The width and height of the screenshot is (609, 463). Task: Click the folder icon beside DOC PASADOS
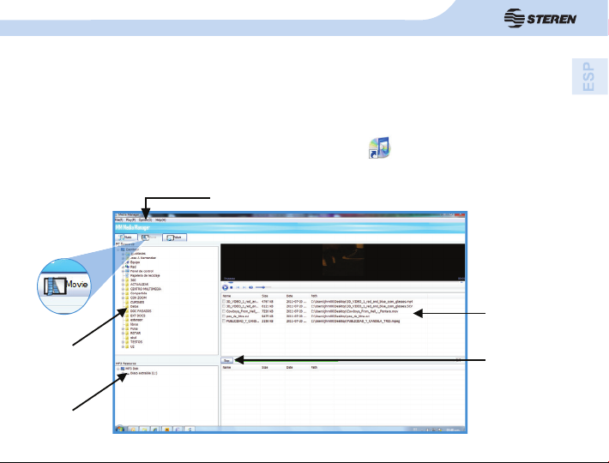click(x=128, y=311)
